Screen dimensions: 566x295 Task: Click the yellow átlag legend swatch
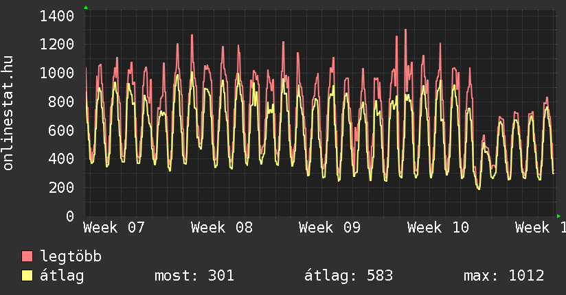point(27,276)
